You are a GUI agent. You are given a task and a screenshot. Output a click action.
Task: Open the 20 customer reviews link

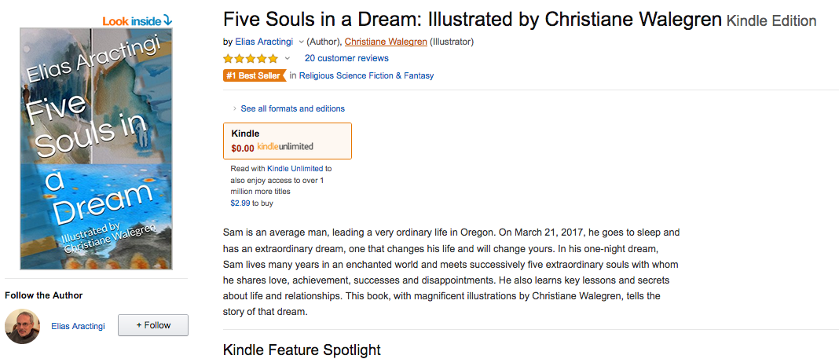click(346, 58)
